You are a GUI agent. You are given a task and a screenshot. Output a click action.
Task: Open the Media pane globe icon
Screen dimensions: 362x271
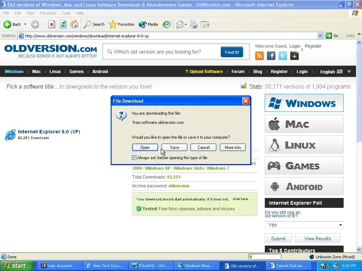[148, 24]
